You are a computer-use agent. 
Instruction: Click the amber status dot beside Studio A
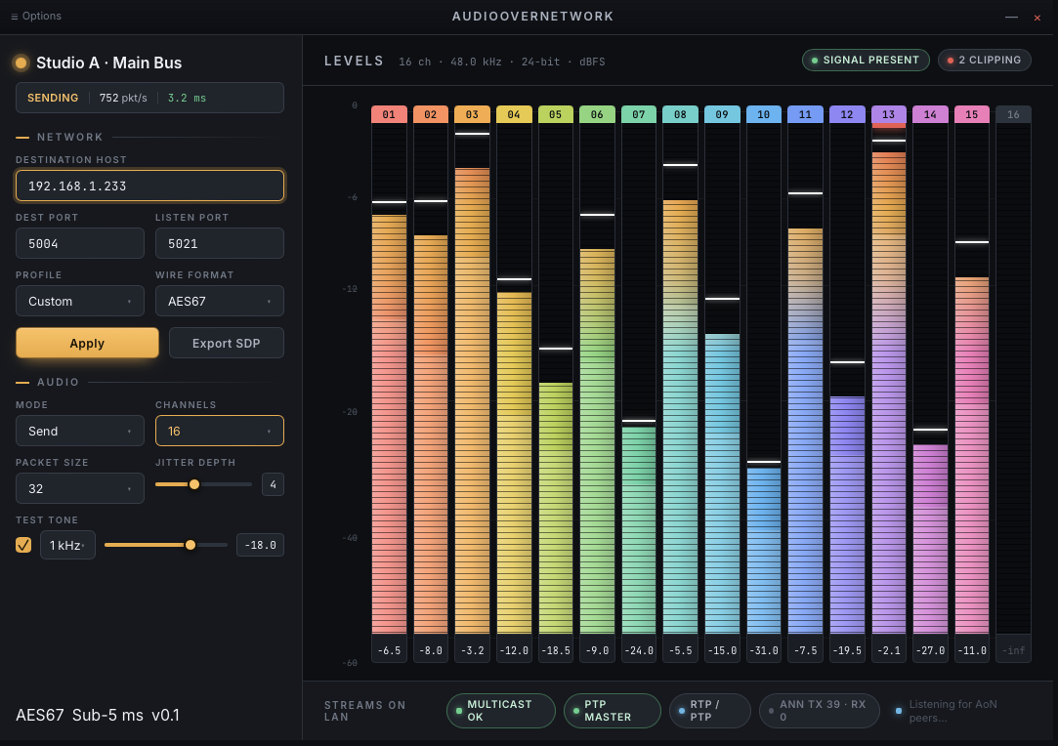pyautogui.click(x=21, y=62)
